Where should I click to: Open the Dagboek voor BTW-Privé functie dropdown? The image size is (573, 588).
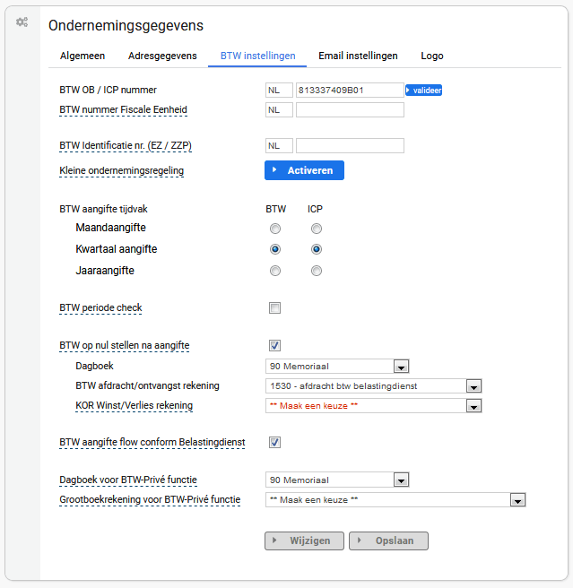(x=337, y=480)
